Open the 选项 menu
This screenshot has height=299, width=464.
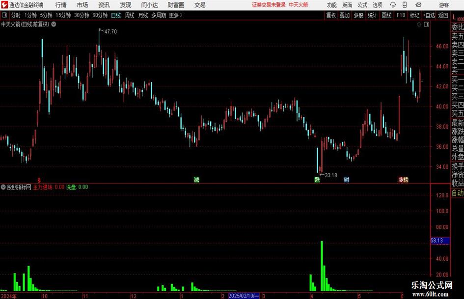pos(377,5)
